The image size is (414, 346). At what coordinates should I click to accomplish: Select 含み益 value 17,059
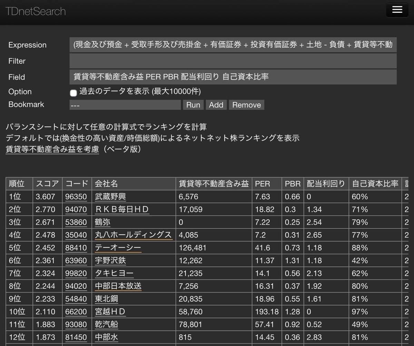(x=214, y=210)
